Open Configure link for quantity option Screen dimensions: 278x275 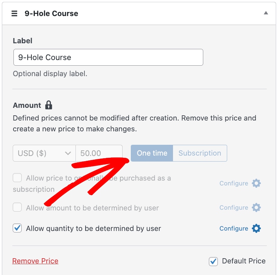(234, 228)
